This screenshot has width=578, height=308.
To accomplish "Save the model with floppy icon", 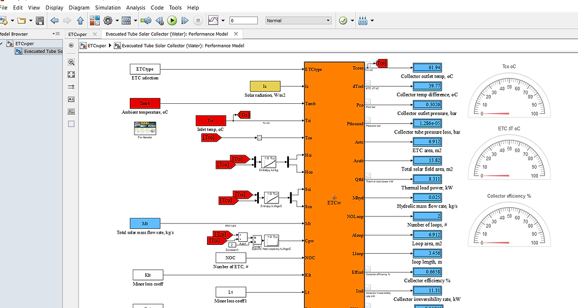I will (40, 21).
